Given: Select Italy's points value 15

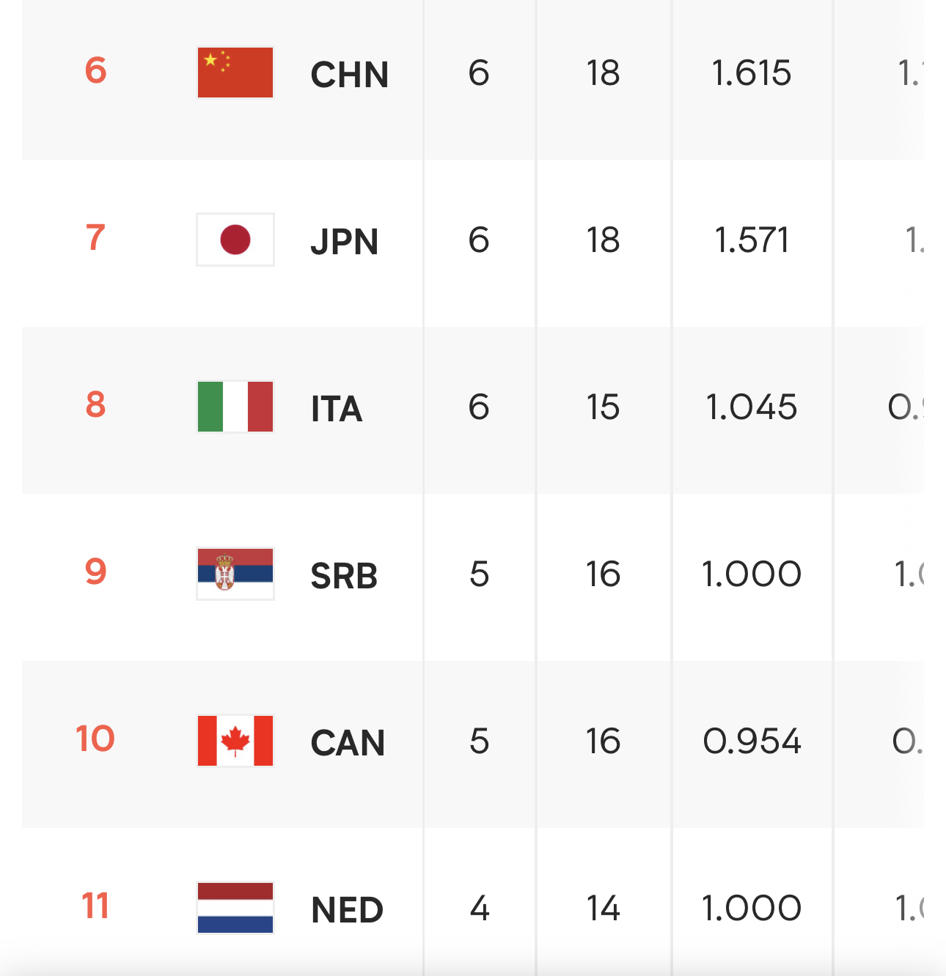Looking at the screenshot, I should (x=603, y=407).
